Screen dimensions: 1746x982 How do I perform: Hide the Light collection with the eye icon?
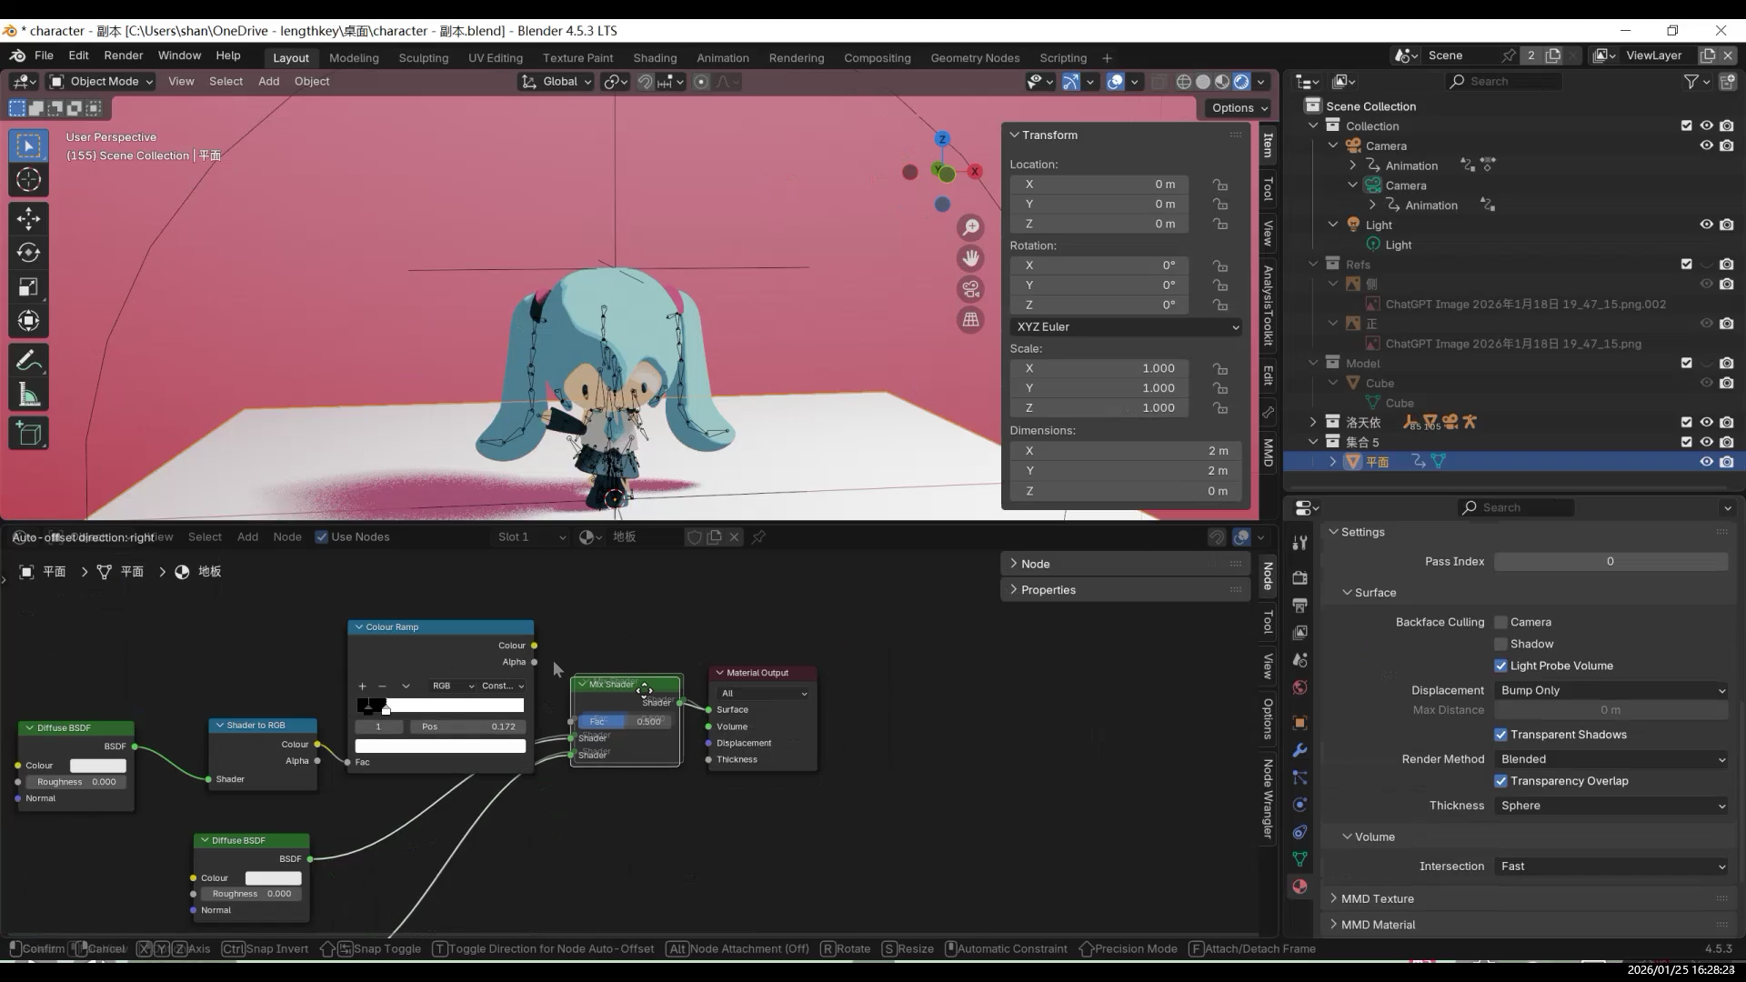pyautogui.click(x=1706, y=225)
